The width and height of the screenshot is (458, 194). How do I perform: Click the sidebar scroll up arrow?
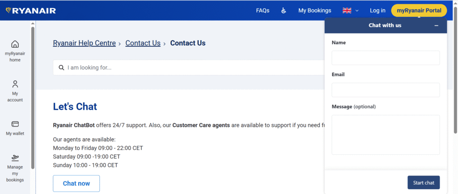[33, 24]
